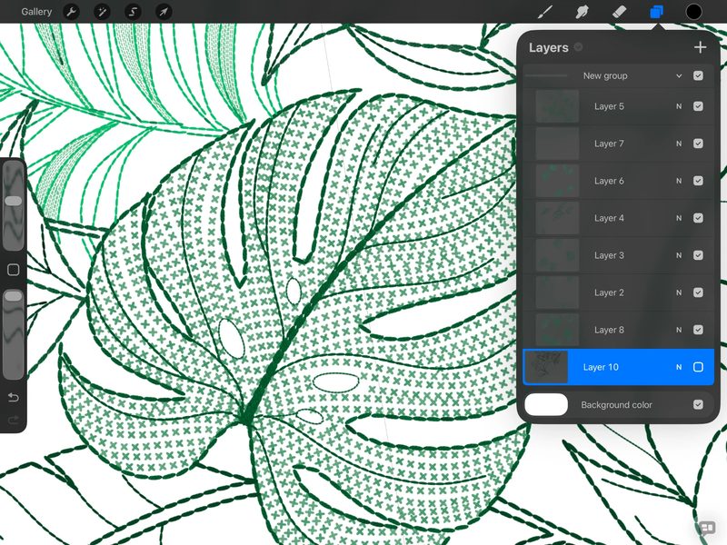Hide Layer 2
Screen dimensions: 727x545
[698, 292]
